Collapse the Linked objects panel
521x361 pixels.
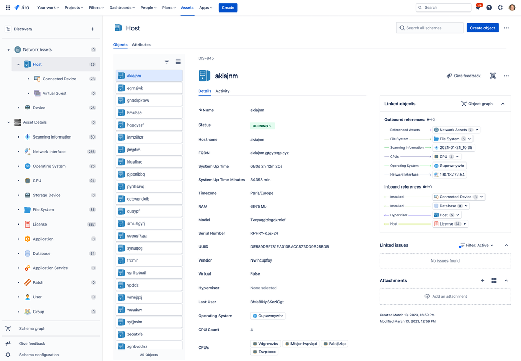pos(503,104)
